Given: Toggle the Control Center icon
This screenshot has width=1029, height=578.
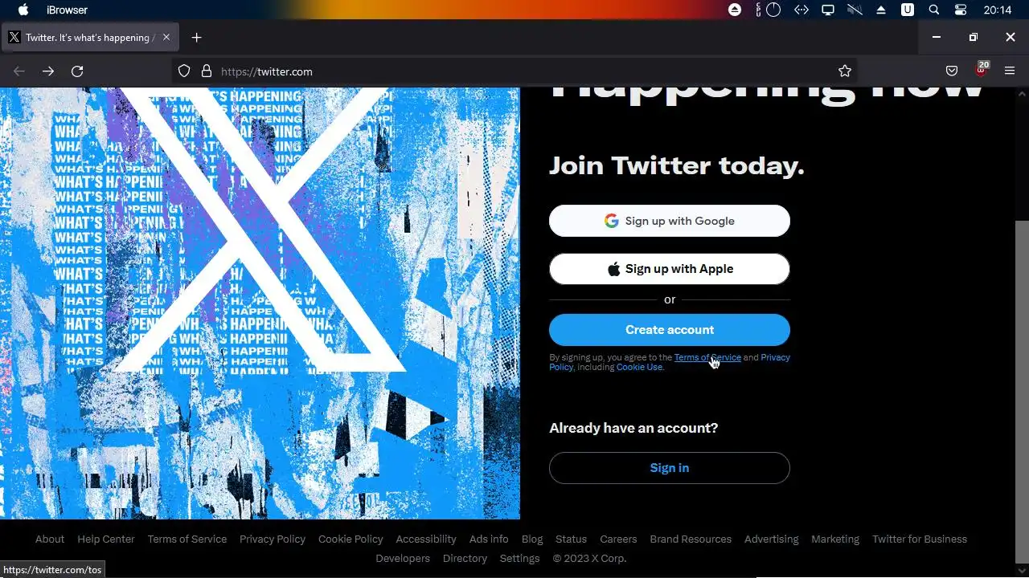Looking at the screenshot, I should [961, 10].
